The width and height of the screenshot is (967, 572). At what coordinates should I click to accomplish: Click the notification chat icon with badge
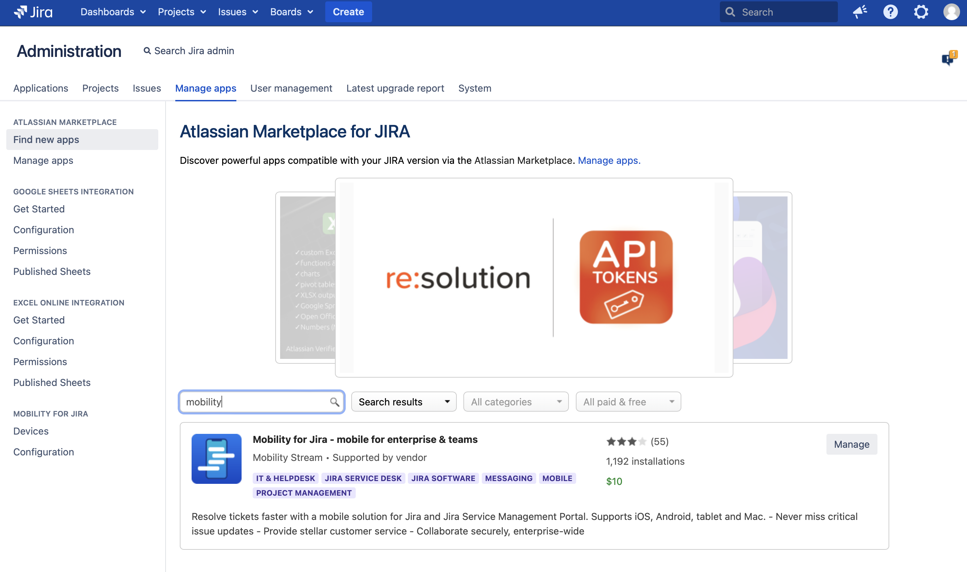coord(949,59)
